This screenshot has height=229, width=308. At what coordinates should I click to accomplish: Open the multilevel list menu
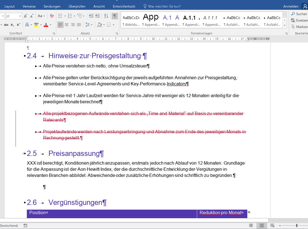[x=81, y=16]
